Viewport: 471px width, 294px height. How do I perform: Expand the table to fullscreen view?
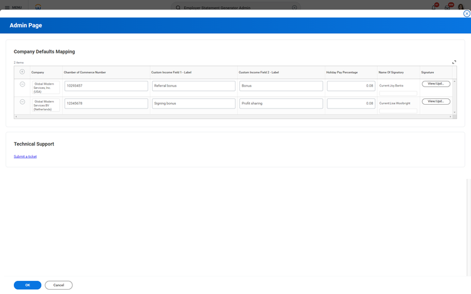click(454, 62)
